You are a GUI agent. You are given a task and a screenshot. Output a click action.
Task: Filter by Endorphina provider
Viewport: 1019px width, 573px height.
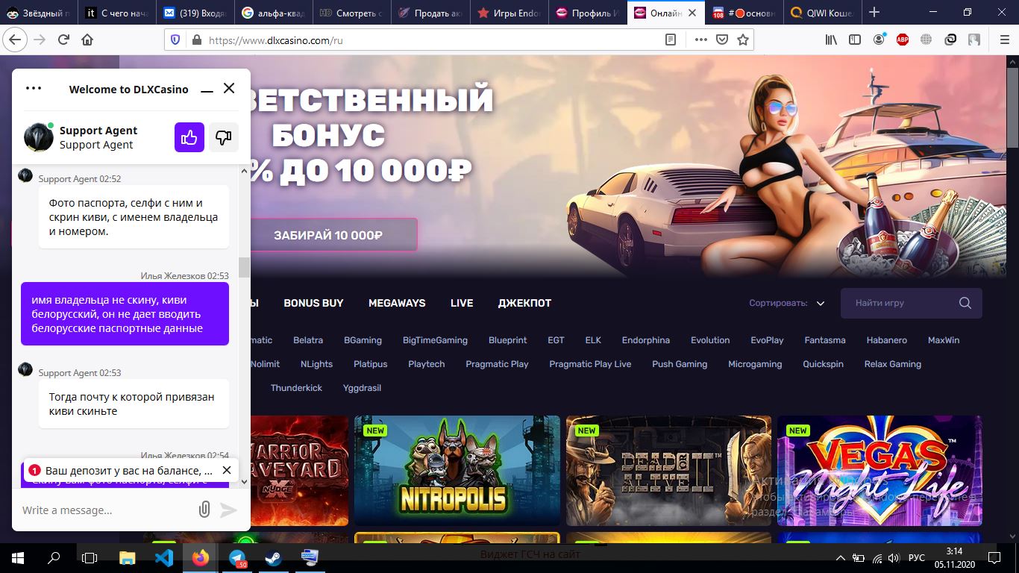646,340
